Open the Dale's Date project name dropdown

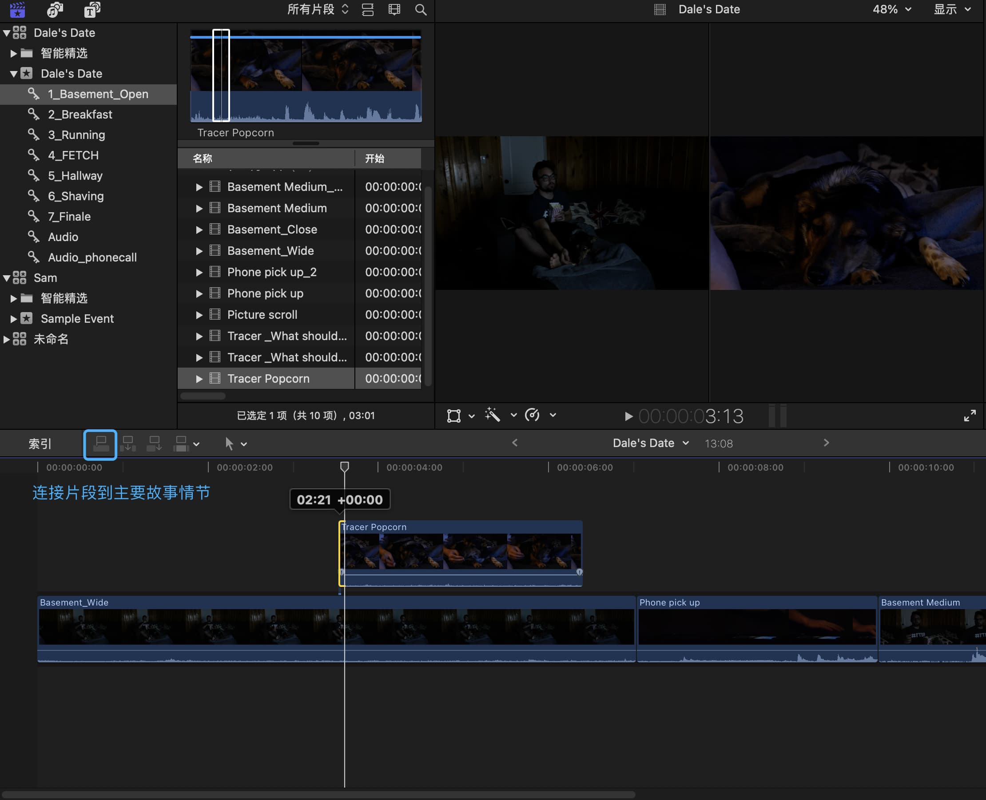point(650,444)
